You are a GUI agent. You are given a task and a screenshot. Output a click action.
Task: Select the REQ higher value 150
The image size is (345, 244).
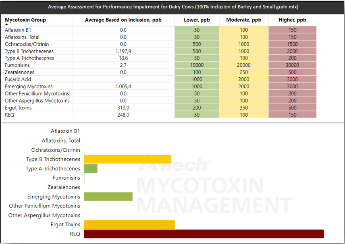pos(293,115)
